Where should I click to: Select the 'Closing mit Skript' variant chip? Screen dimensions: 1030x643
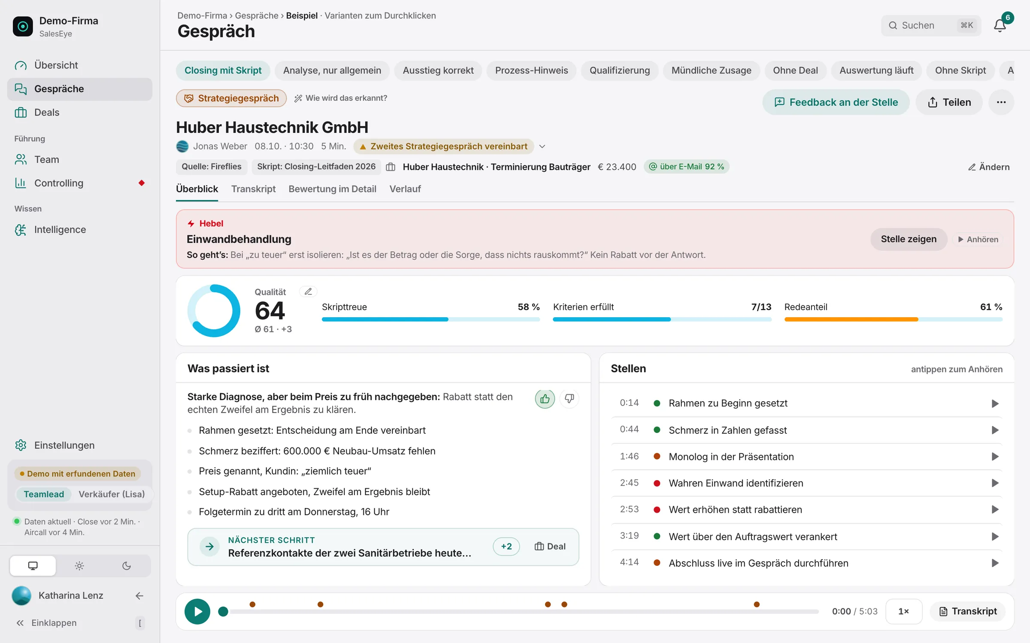point(223,70)
